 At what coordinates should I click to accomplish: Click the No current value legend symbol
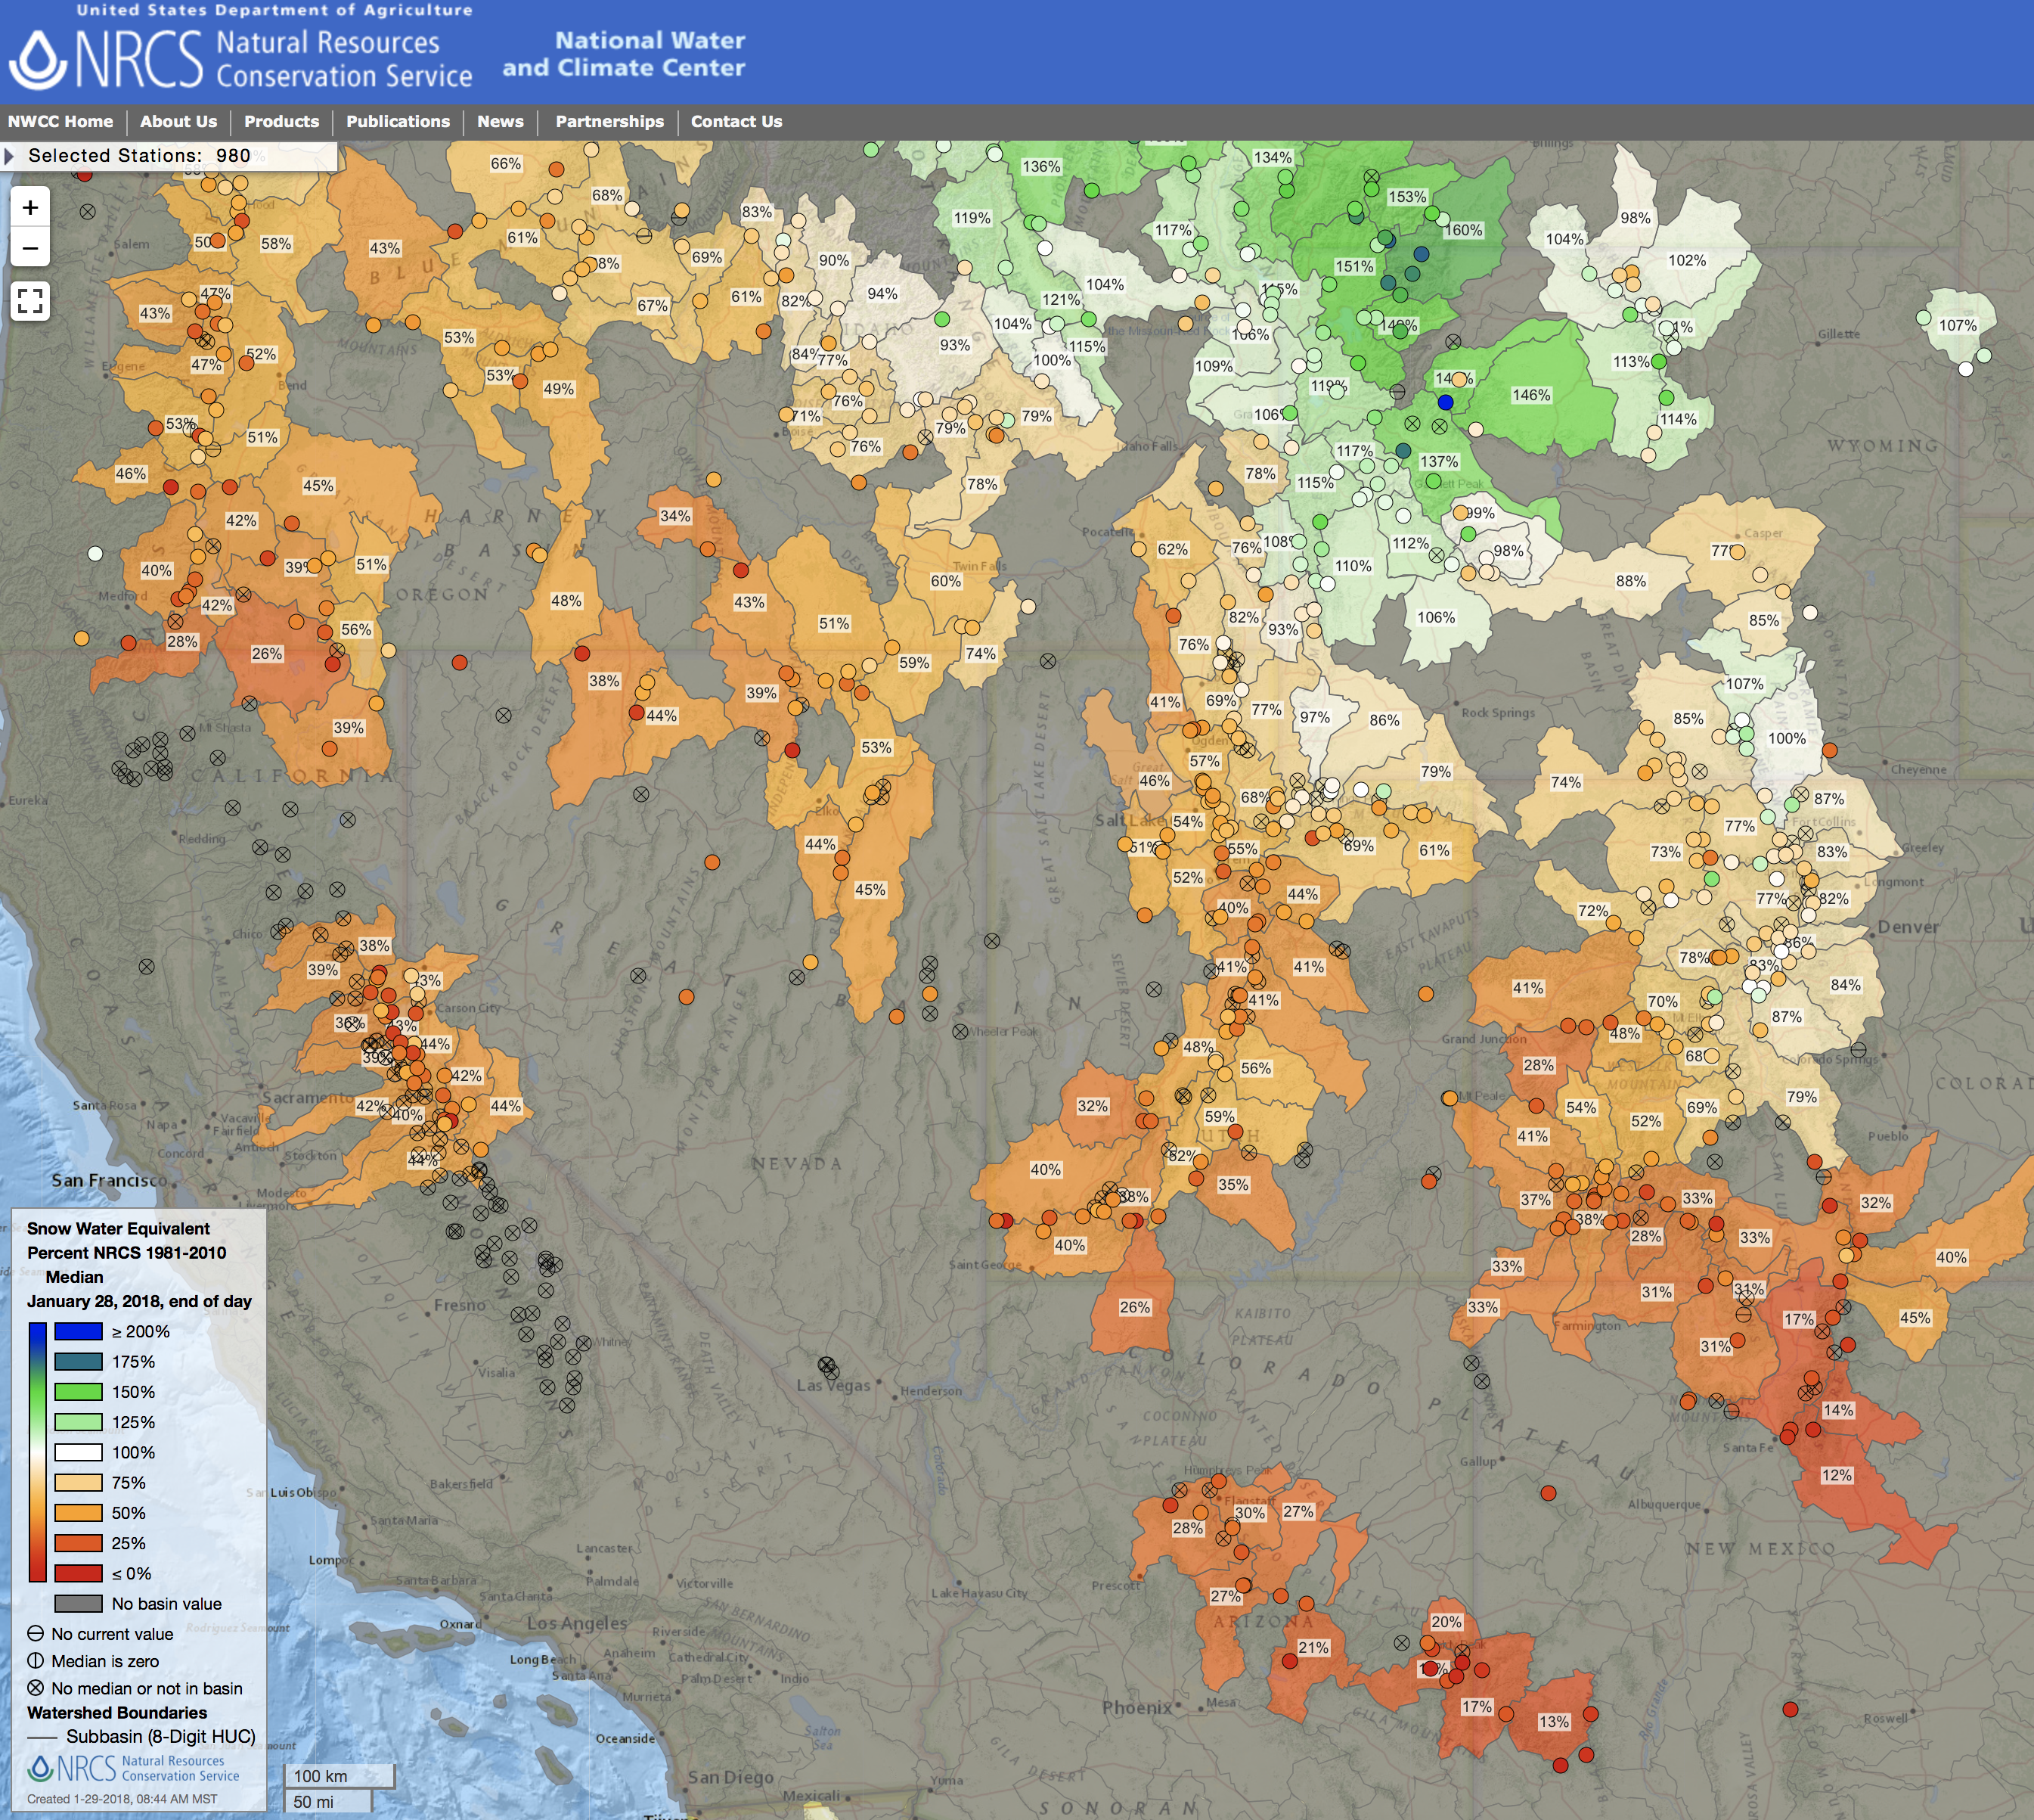click(35, 1634)
